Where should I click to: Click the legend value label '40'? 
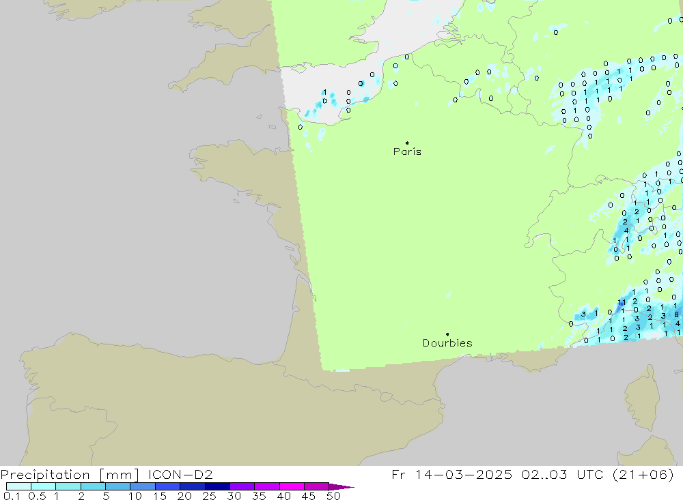coord(283,496)
